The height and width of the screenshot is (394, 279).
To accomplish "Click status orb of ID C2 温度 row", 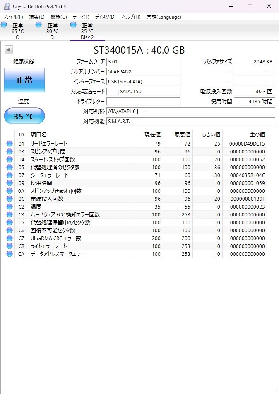I will [10, 207].
